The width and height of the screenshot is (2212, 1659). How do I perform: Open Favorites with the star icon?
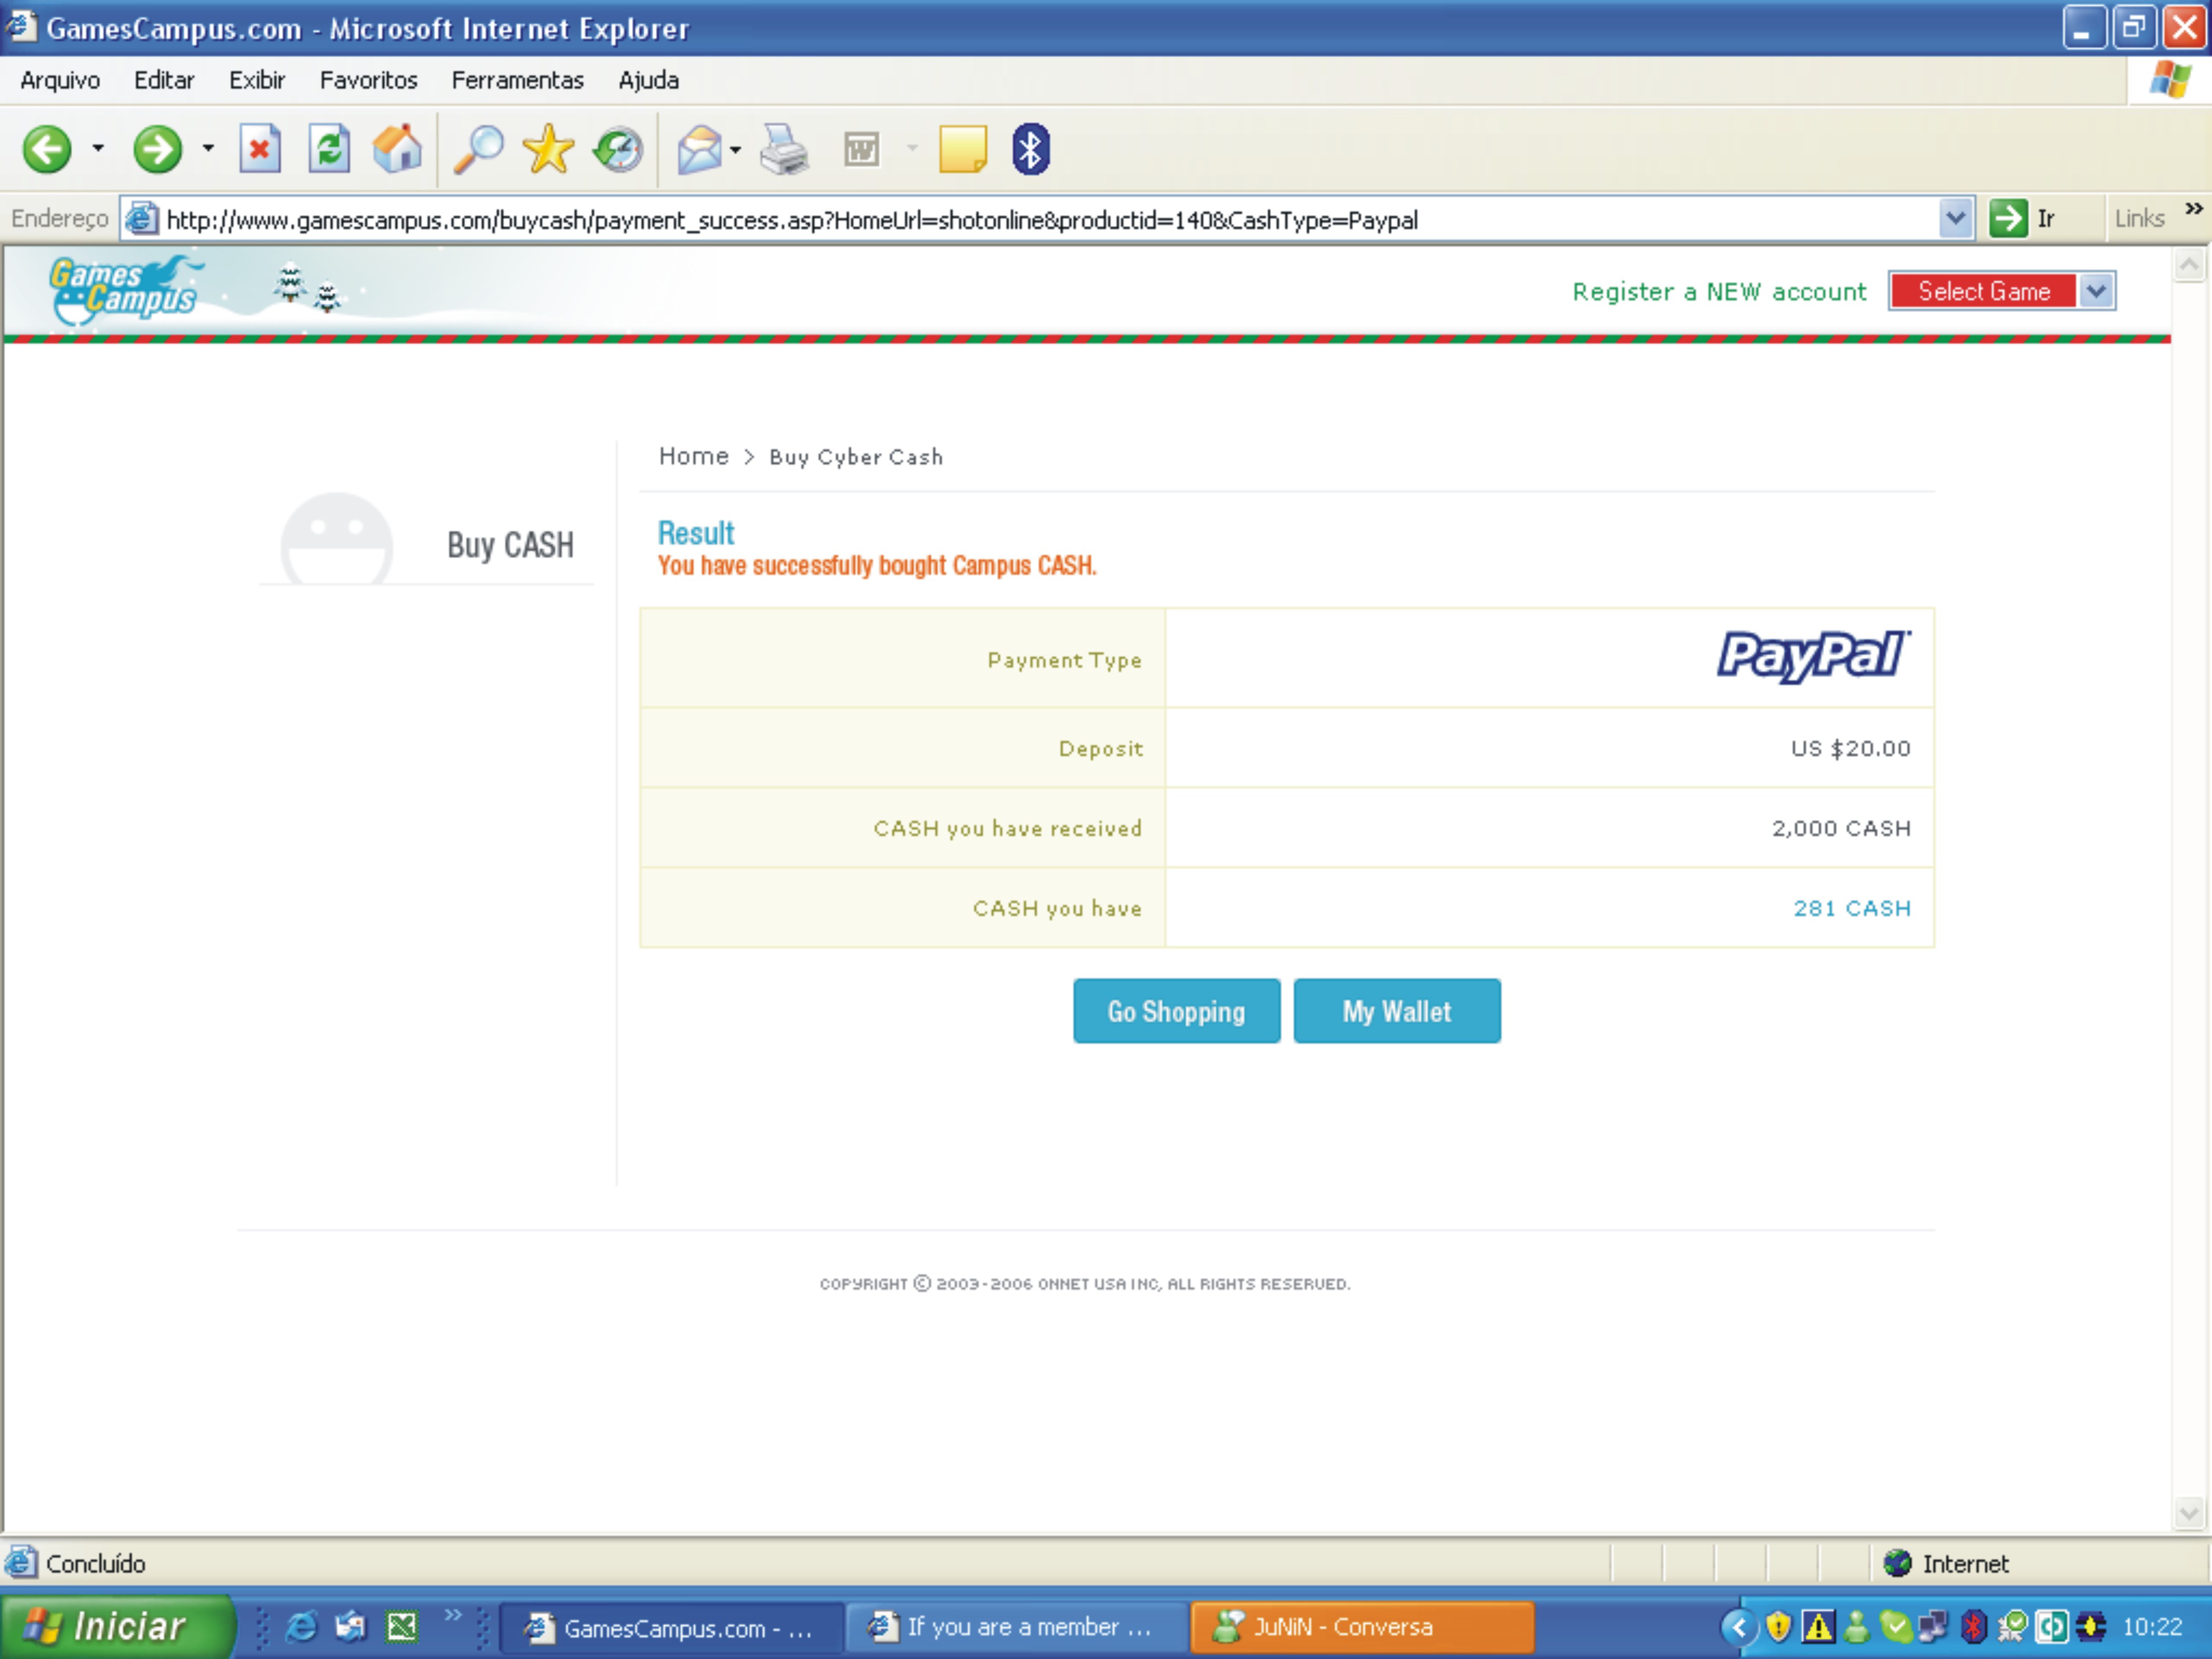pos(548,150)
